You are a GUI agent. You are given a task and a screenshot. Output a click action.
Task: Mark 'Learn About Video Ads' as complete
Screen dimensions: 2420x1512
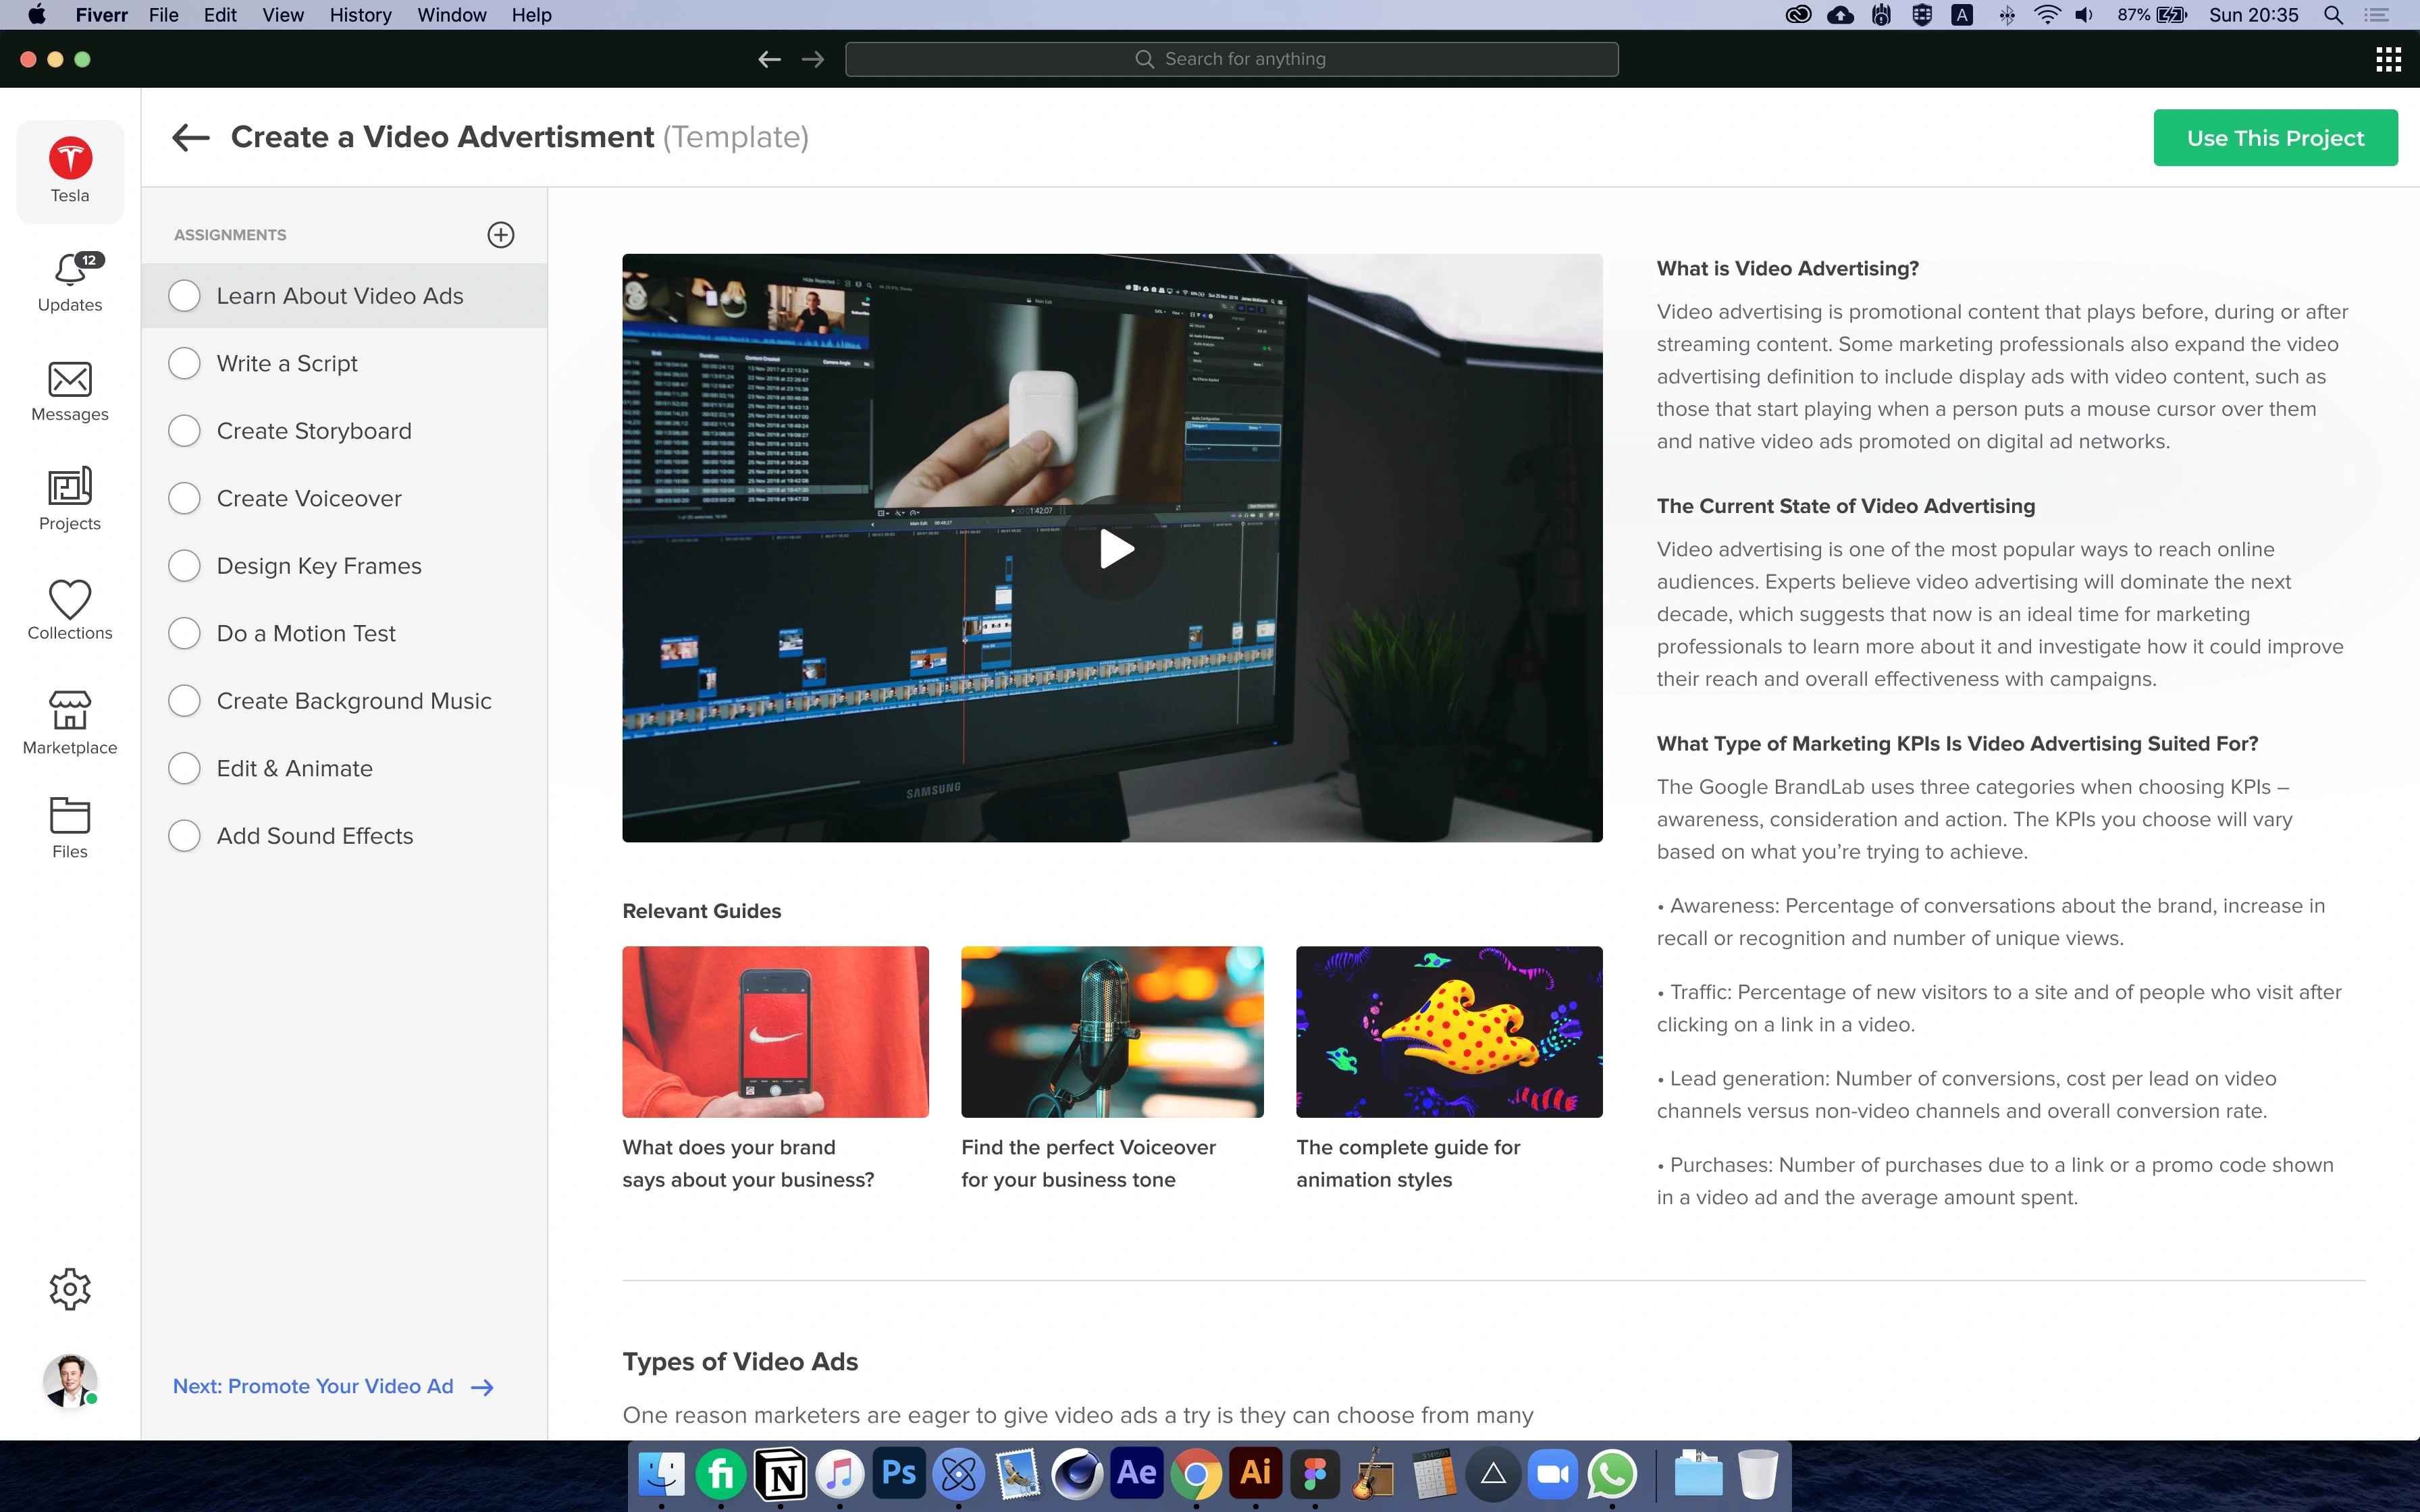pos(184,295)
